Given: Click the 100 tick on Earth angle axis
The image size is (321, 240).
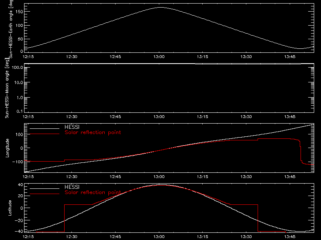Looking at the screenshot, I should [x=19, y=25].
